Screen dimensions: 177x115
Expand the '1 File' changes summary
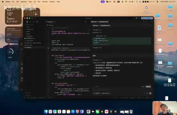point(96,87)
